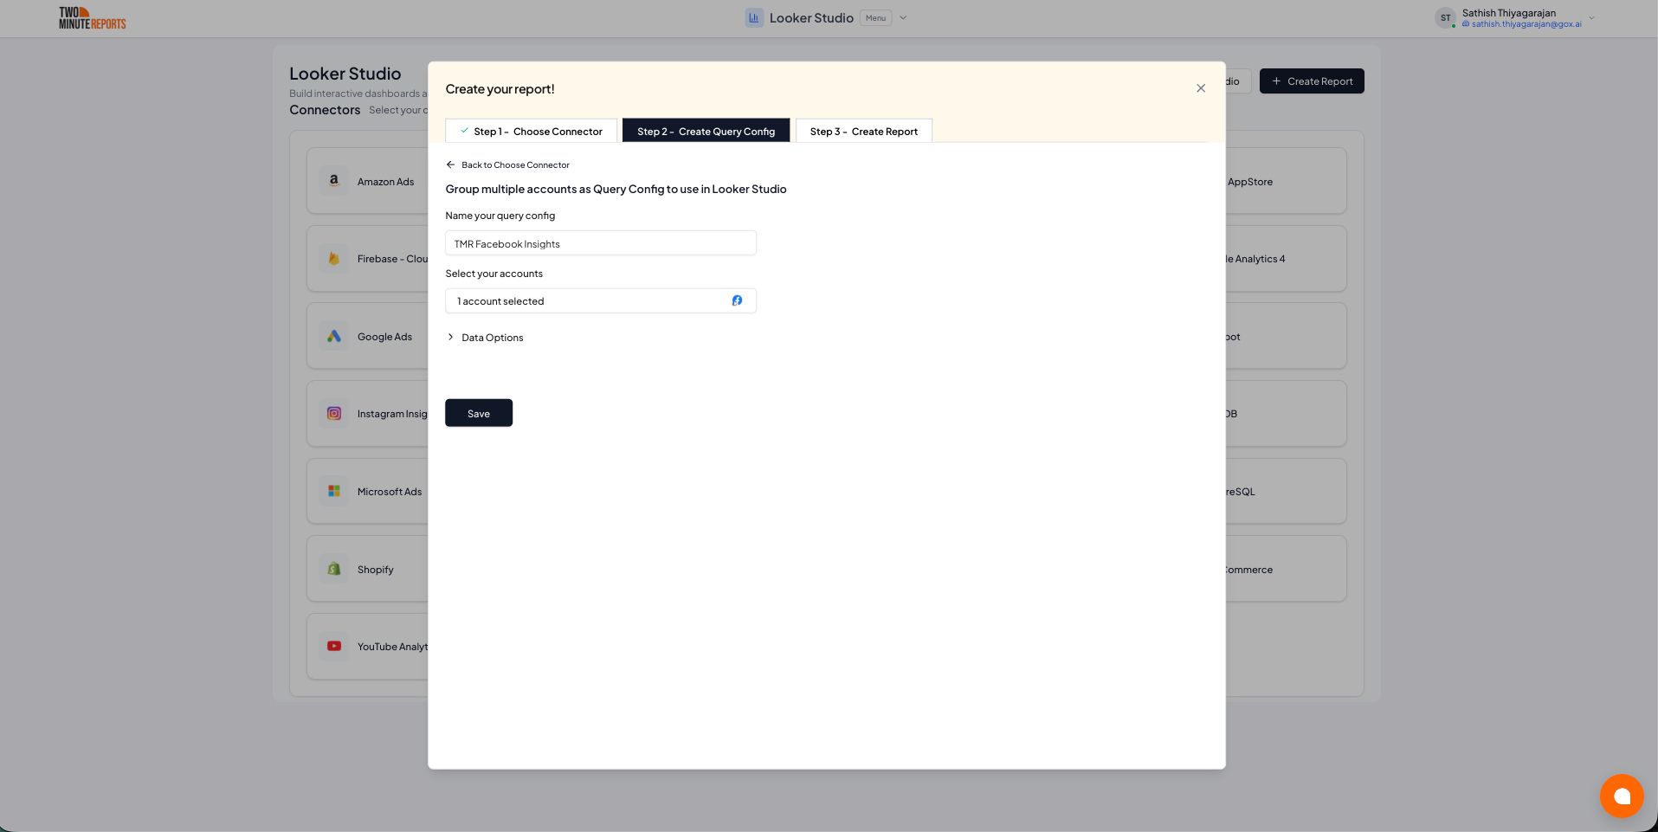1658x832 pixels.
Task: Select the Amazon Ads connector icon
Action: [334, 180]
